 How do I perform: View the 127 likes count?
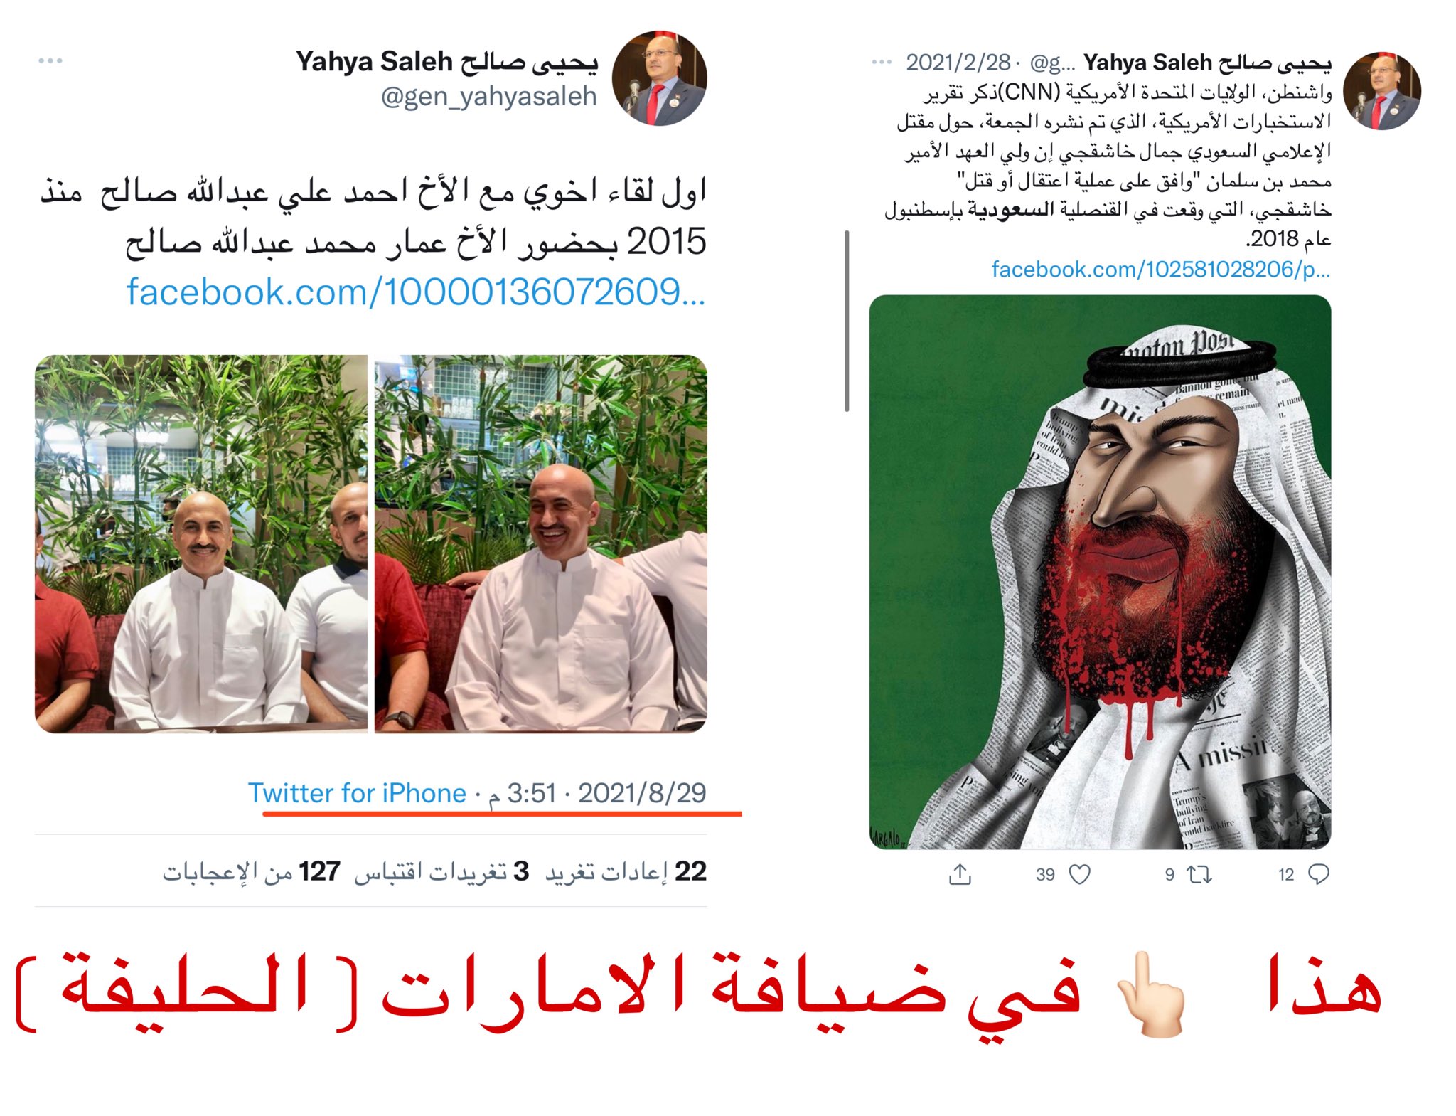[x=251, y=871]
